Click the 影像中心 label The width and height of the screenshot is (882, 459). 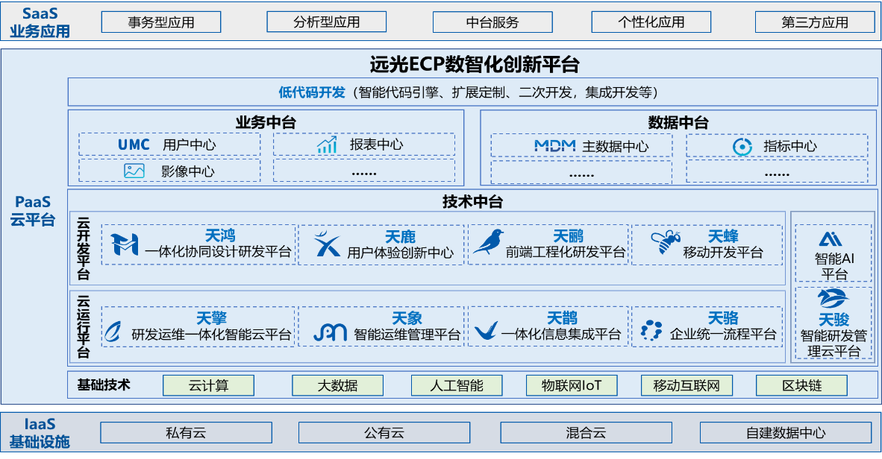(x=187, y=171)
